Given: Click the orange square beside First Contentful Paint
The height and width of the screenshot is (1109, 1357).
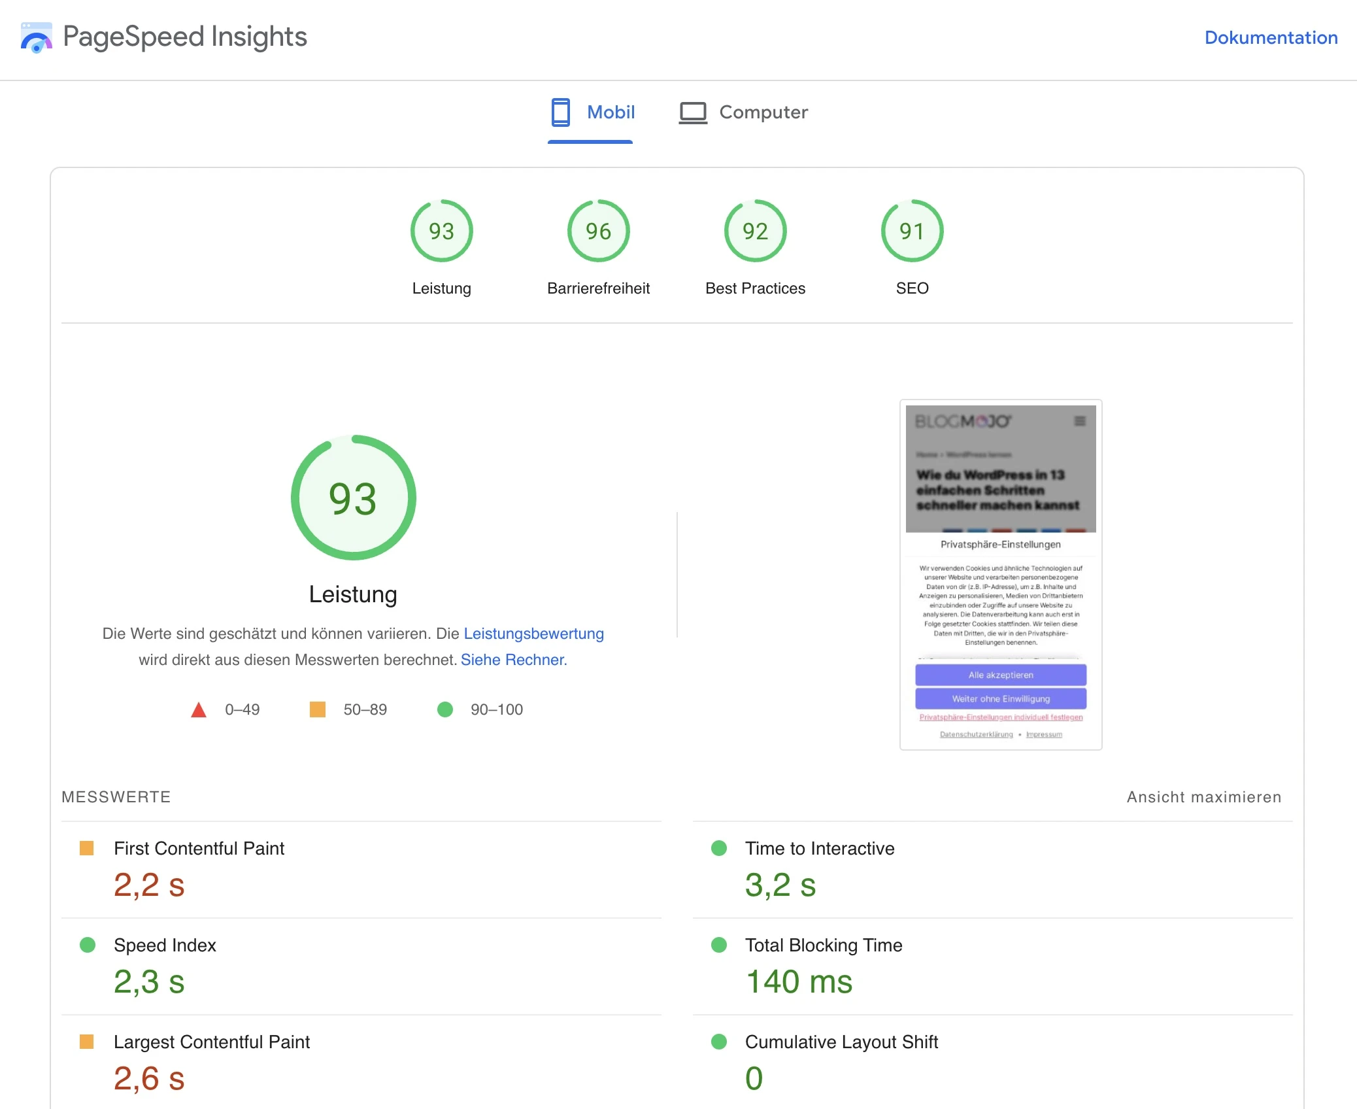Looking at the screenshot, I should [87, 848].
